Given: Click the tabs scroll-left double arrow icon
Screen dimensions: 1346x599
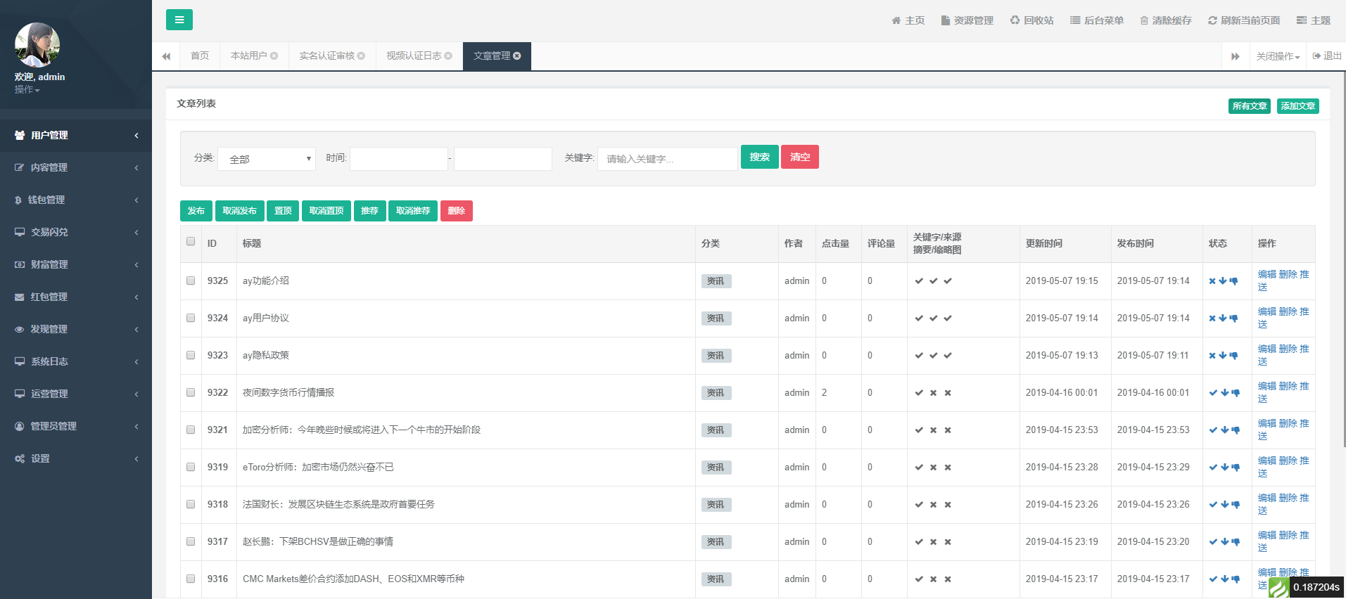Looking at the screenshot, I should (166, 56).
